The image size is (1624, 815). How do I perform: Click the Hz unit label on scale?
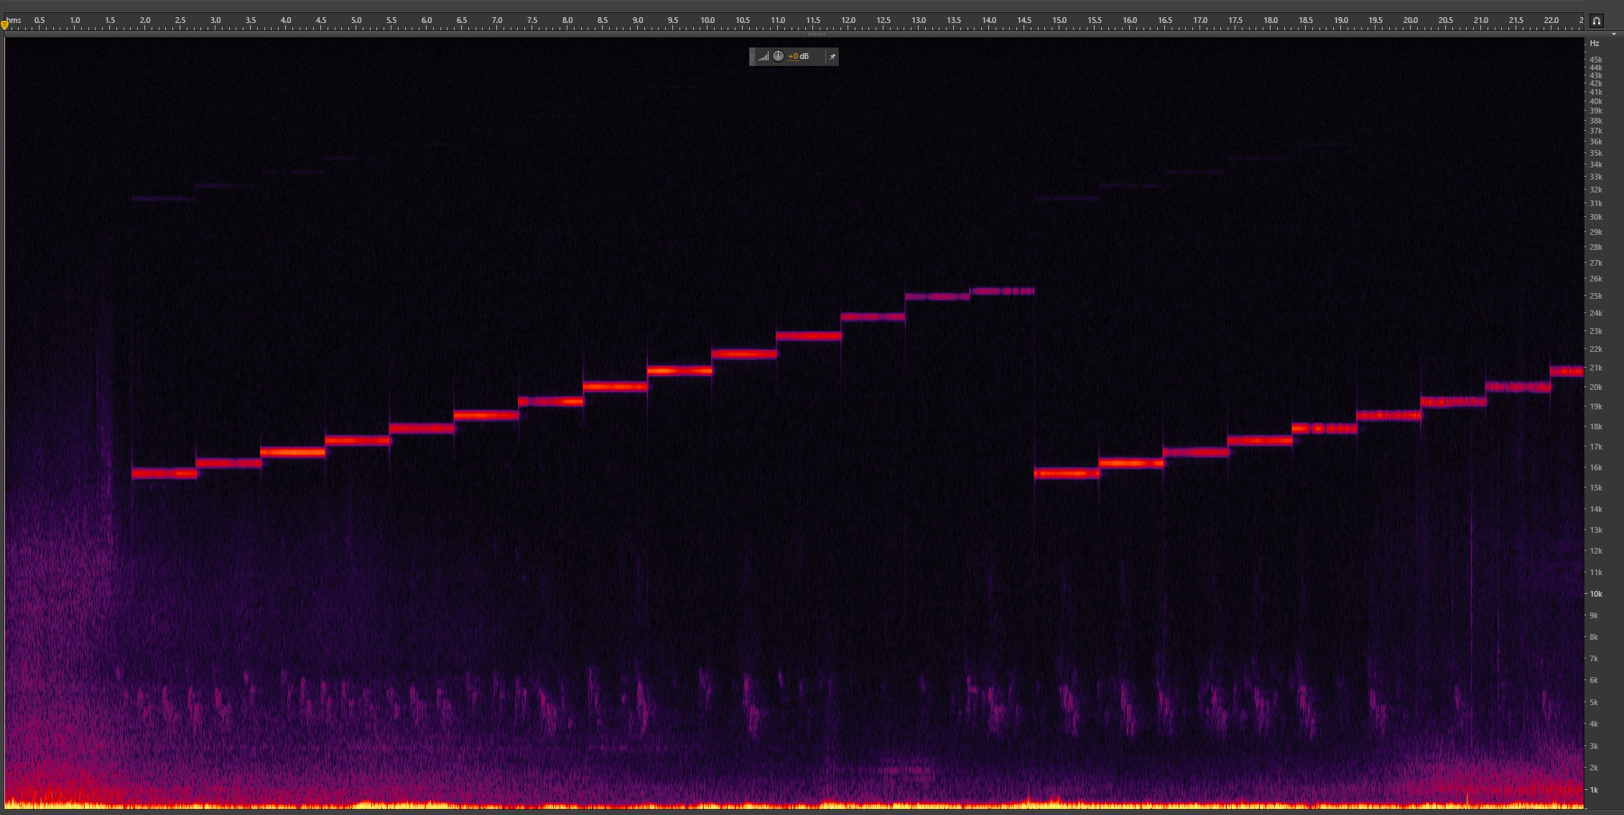coord(1594,44)
